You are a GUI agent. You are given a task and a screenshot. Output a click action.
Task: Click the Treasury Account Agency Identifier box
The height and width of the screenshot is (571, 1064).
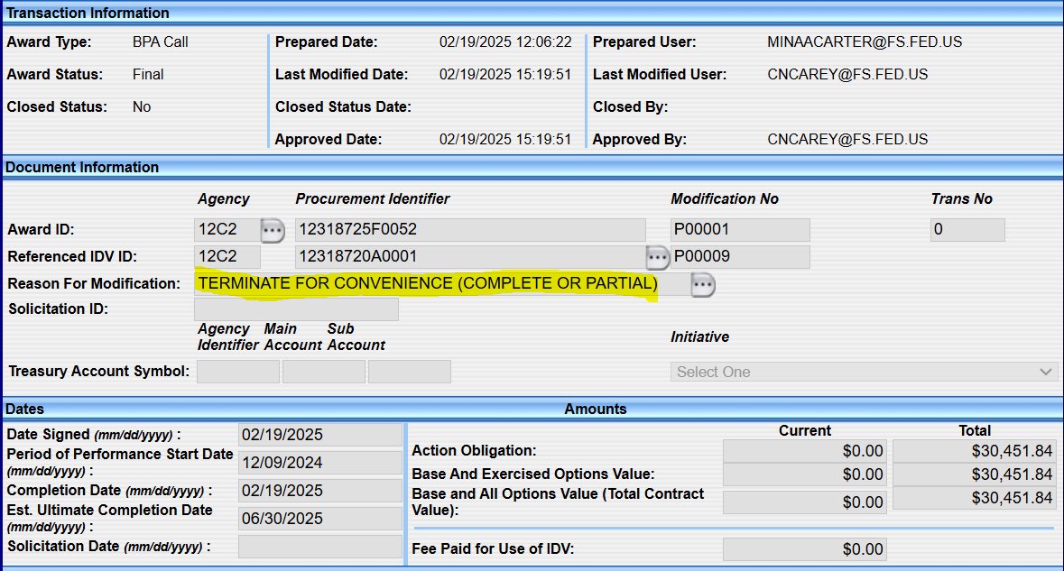(x=237, y=372)
